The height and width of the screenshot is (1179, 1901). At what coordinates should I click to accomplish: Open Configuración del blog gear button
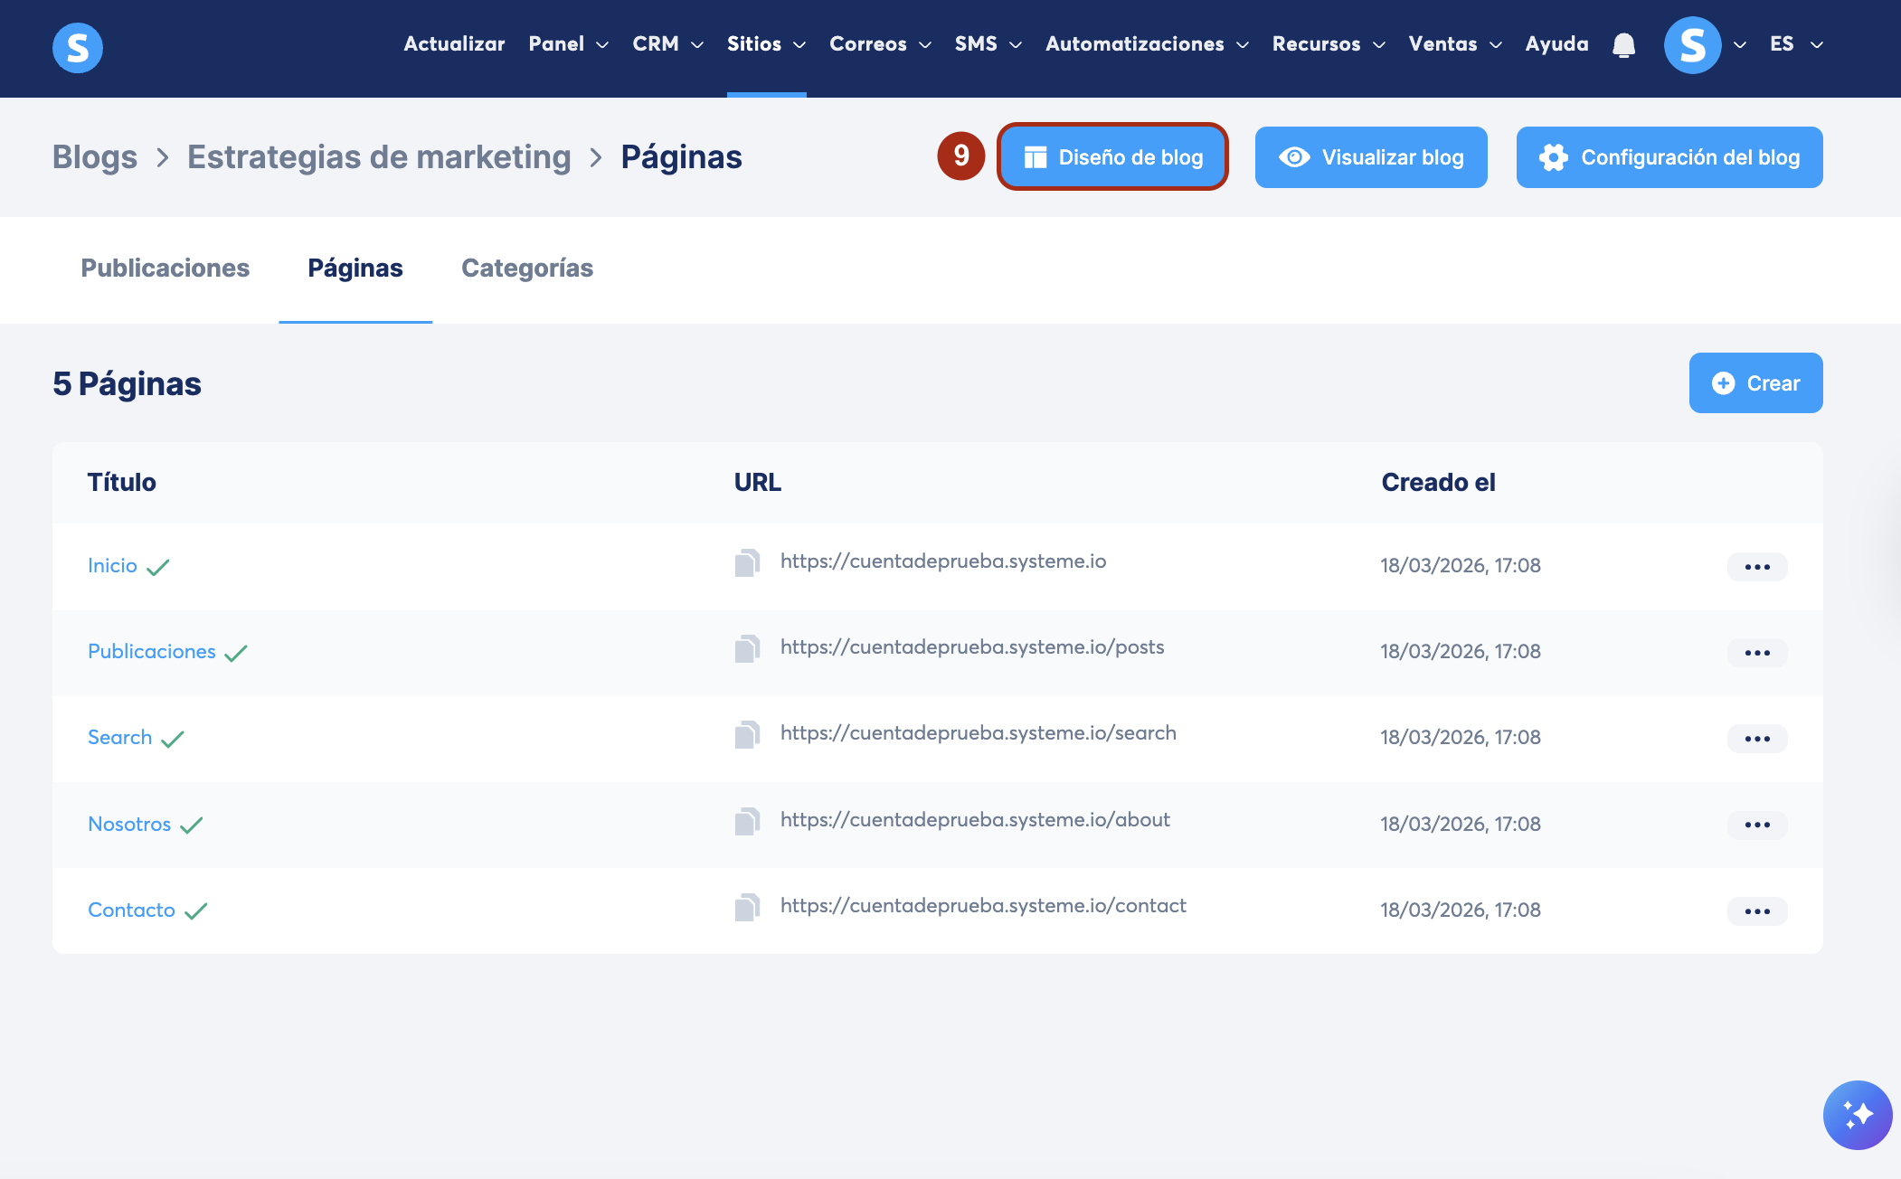tap(1669, 157)
